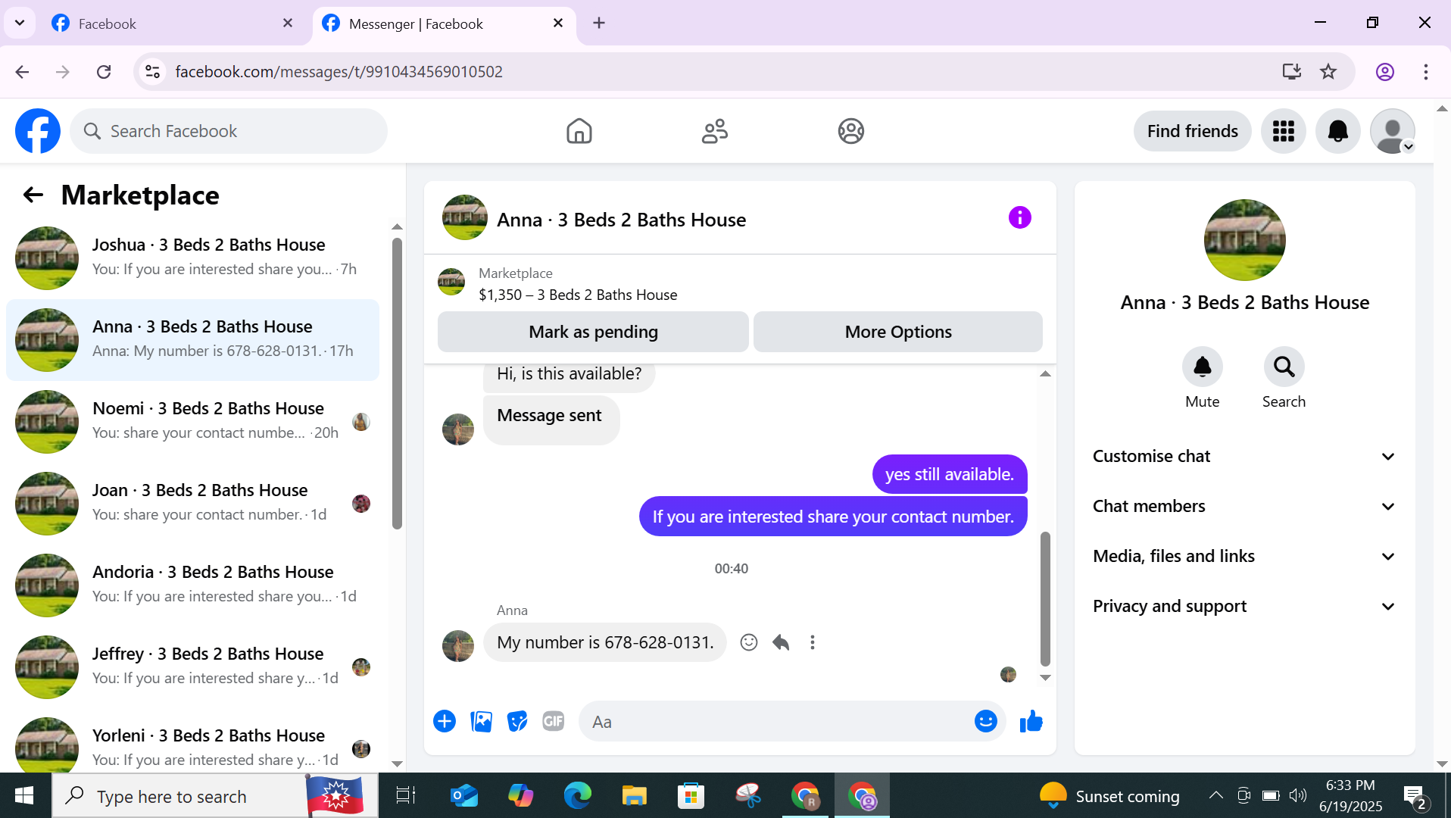Click Mark as pending button
Screen dimensions: 1451x818
tap(593, 332)
